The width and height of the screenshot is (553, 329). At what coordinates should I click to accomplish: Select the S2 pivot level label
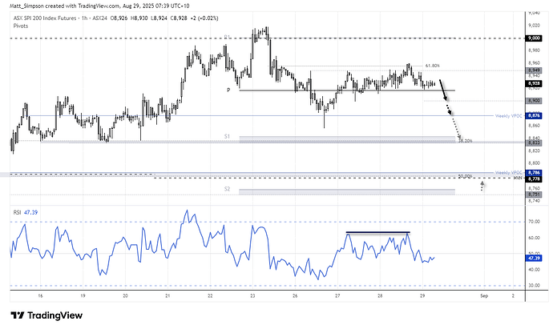pos(227,189)
